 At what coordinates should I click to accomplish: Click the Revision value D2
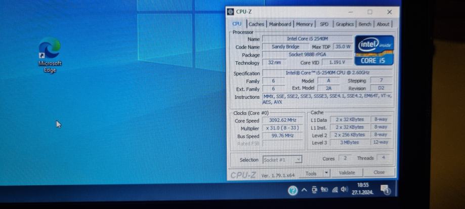tap(381, 88)
